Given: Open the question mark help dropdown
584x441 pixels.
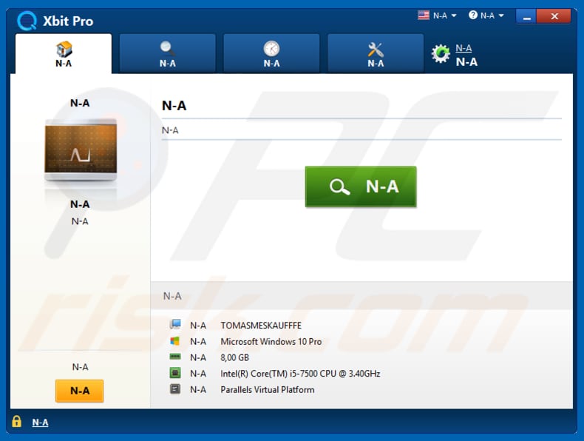Looking at the screenshot, I should 486,16.
